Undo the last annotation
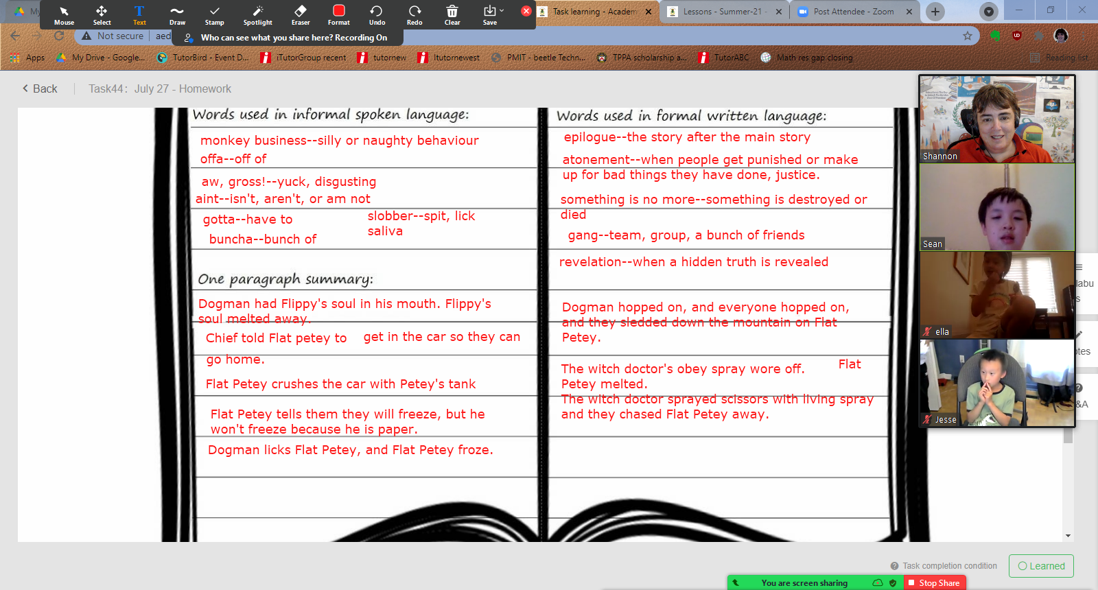Image resolution: width=1098 pixels, height=590 pixels. pos(377,15)
